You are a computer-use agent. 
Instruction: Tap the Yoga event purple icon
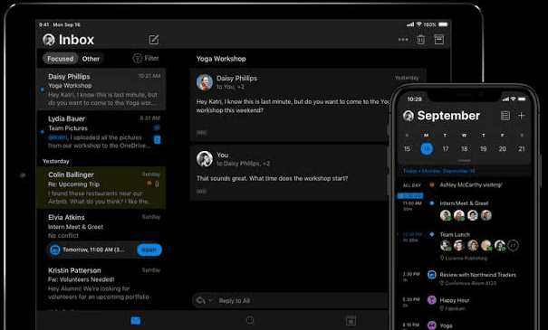click(x=432, y=325)
